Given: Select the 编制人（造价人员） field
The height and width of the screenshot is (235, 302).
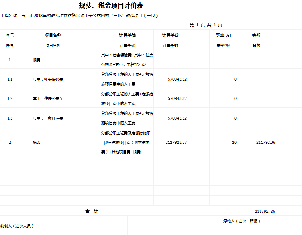Looking at the screenshot, I should (19, 226).
